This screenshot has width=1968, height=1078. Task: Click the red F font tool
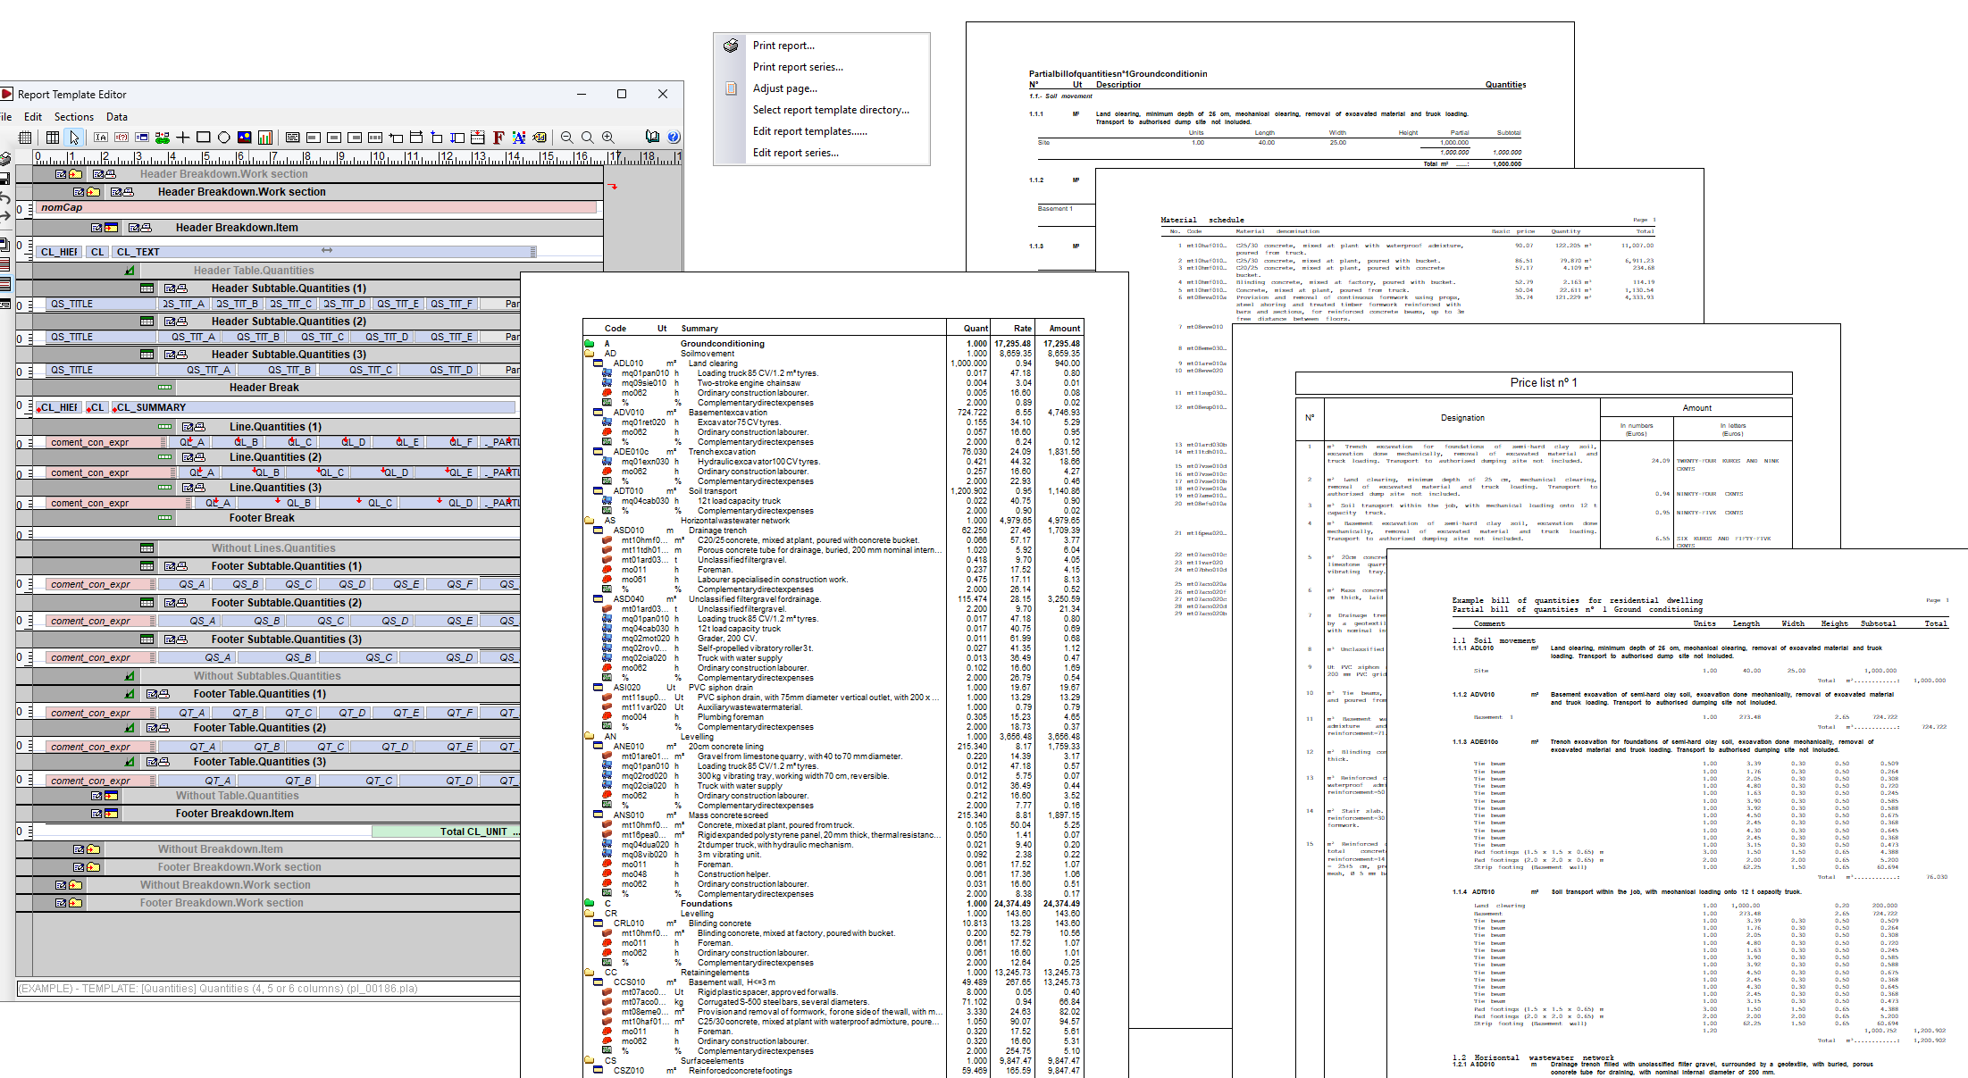498,138
